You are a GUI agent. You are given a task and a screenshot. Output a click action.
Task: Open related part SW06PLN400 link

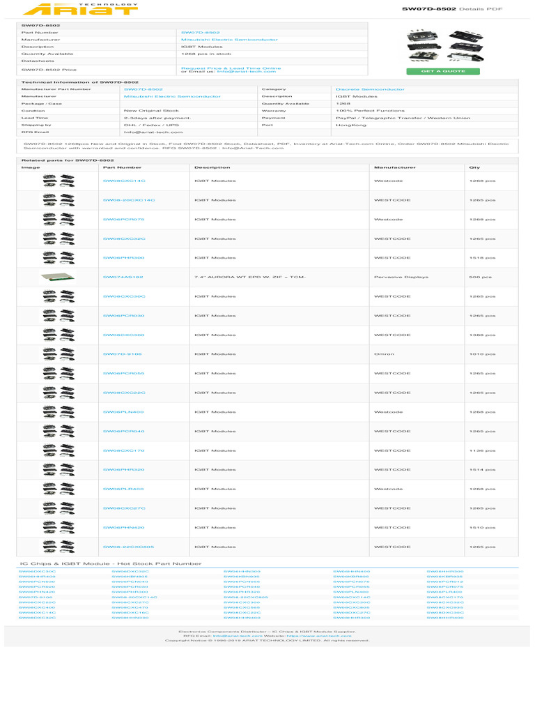pos(123,411)
